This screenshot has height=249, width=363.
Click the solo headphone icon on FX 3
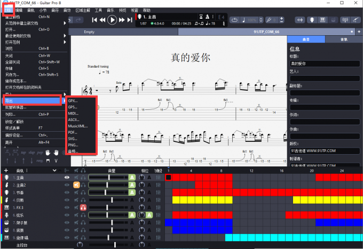83,207
